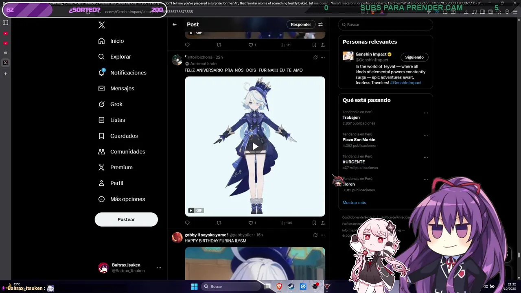Open options for the trend with 3.313 publicaciones
Image resolution: width=521 pixels, height=293 pixels.
pyautogui.click(x=426, y=180)
